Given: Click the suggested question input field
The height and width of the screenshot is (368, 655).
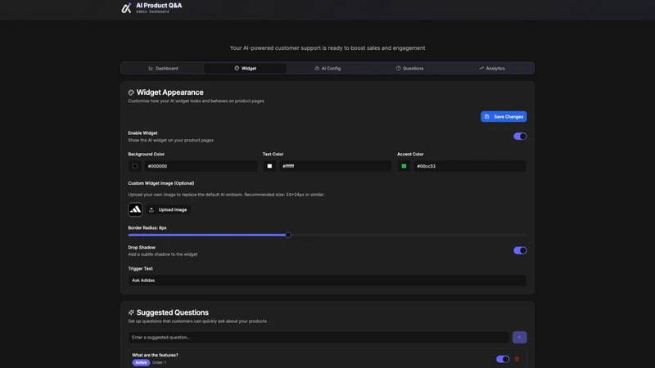Looking at the screenshot, I should click(x=318, y=337).
